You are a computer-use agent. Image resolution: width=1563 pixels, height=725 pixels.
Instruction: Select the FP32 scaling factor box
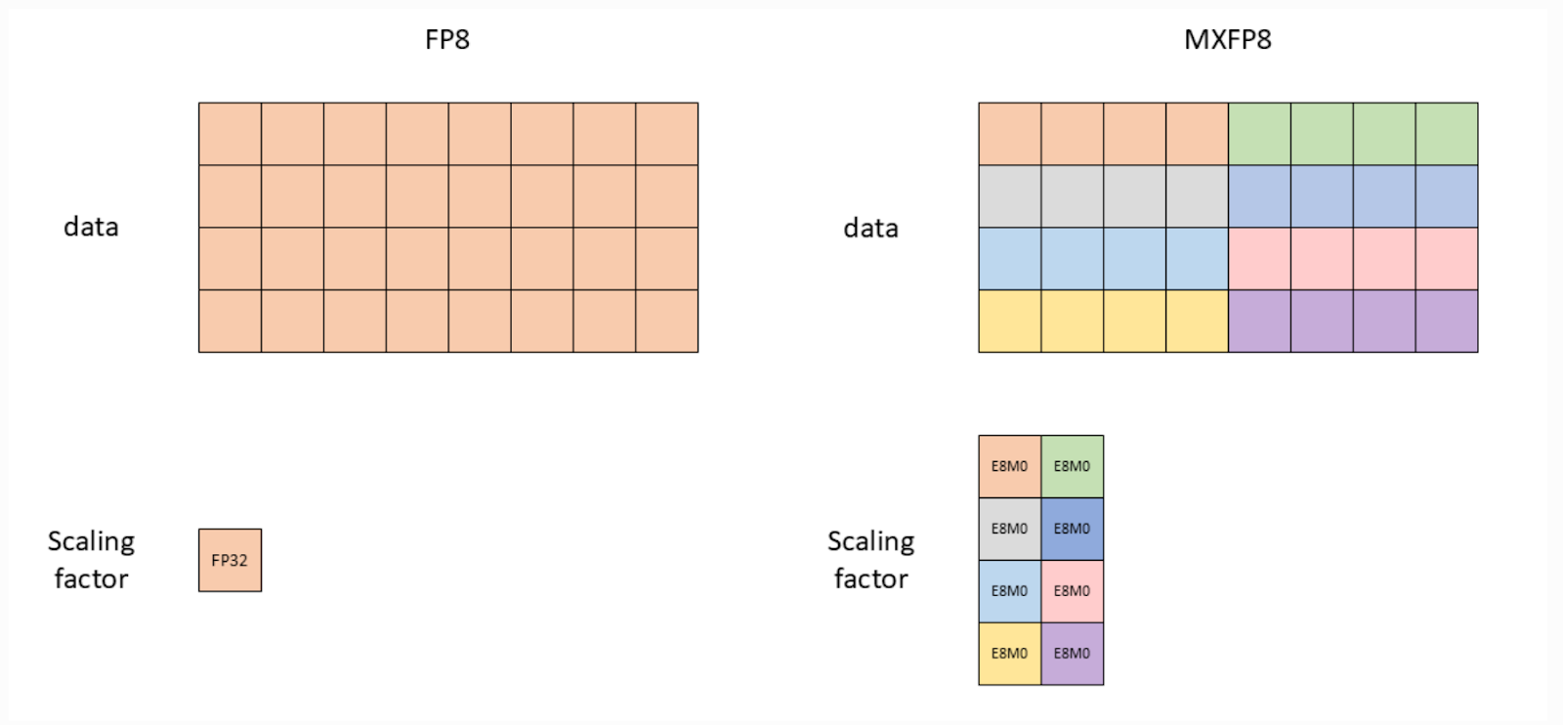pyautogui.click(x=230, y=560)
